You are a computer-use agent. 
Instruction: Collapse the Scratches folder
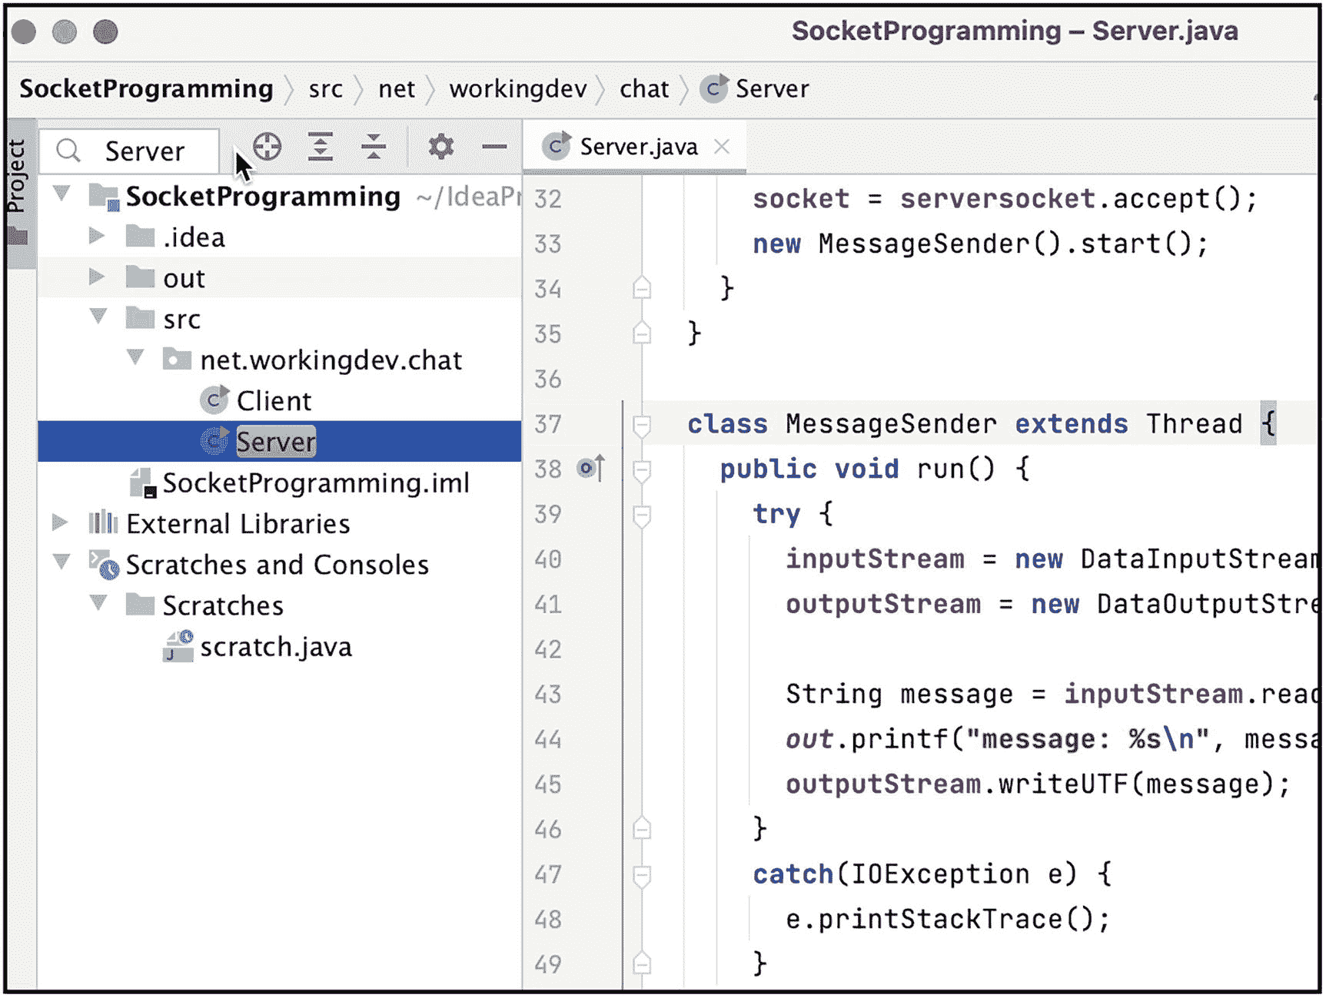(x=98, y=602)
